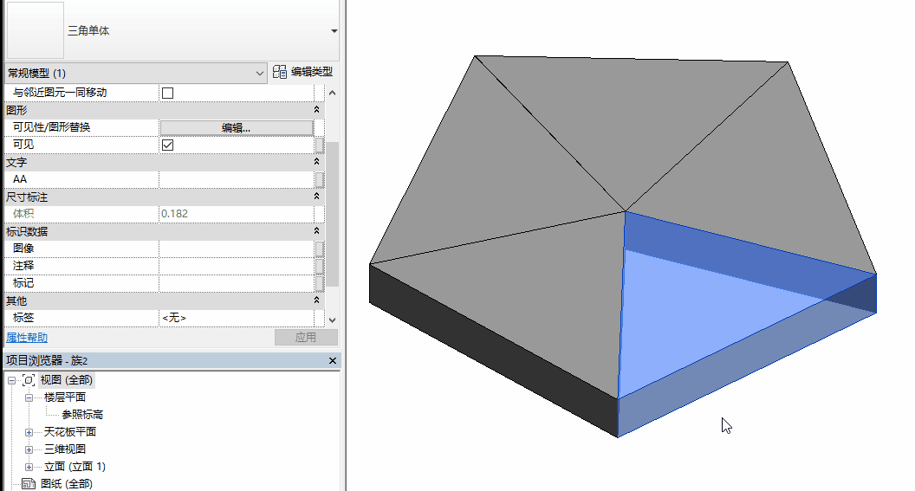Open the family type selector dropdown arrow
Viewport: 915px width, 491px height.
pyautogui.click(x=334, y=31)
